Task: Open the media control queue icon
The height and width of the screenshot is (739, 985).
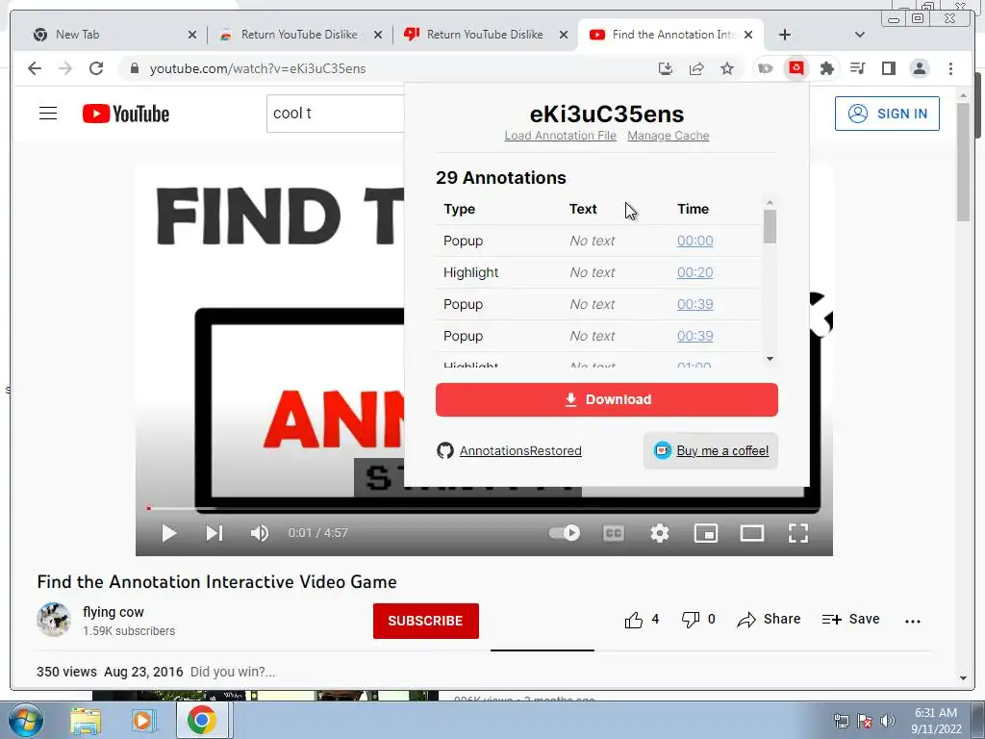Action: tap(857, 68)
